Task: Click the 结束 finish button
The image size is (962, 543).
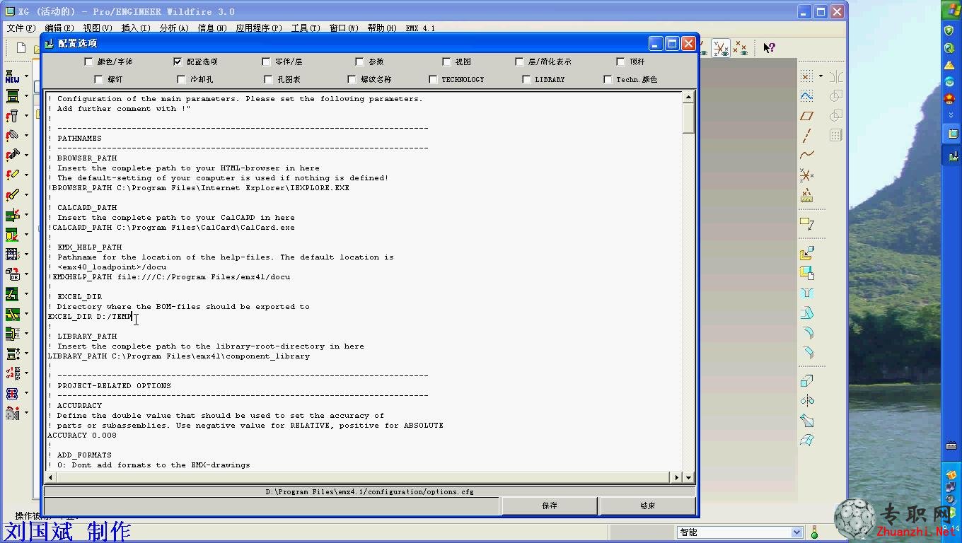Action: click(647, 506)
